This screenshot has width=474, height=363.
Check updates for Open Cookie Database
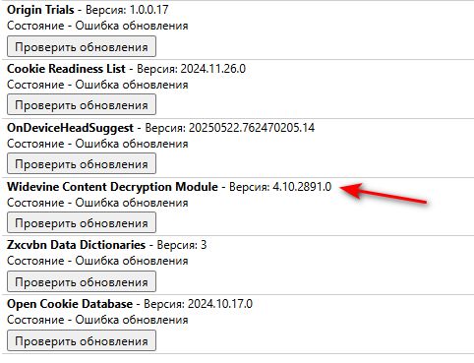pos(82,340)
